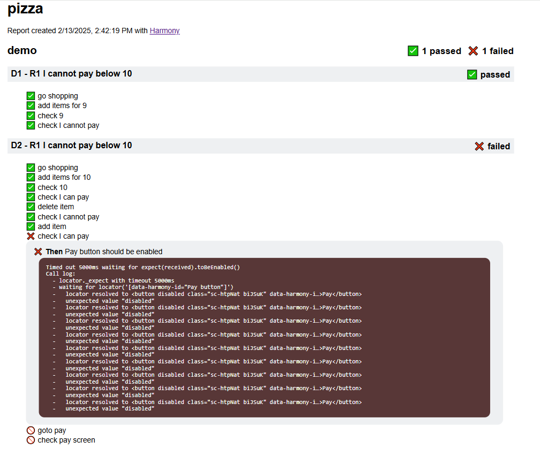
Task: Select D1's 'check I cannot pay' step
Action: coord(68,125)
